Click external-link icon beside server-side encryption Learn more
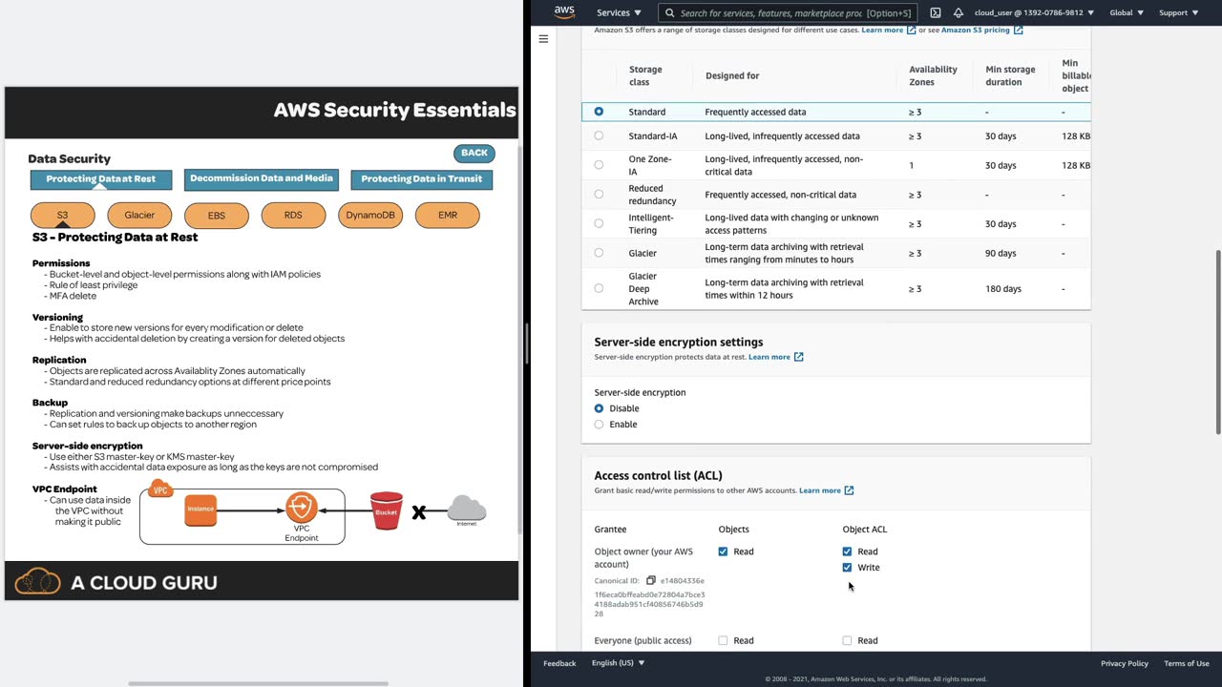The height and width of the screenshot is (687, 1222). pos(799,357)
